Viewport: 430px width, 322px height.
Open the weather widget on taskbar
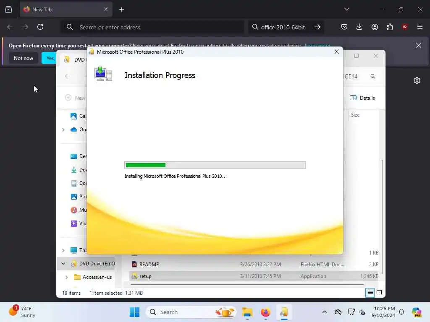tap(22, 312)
